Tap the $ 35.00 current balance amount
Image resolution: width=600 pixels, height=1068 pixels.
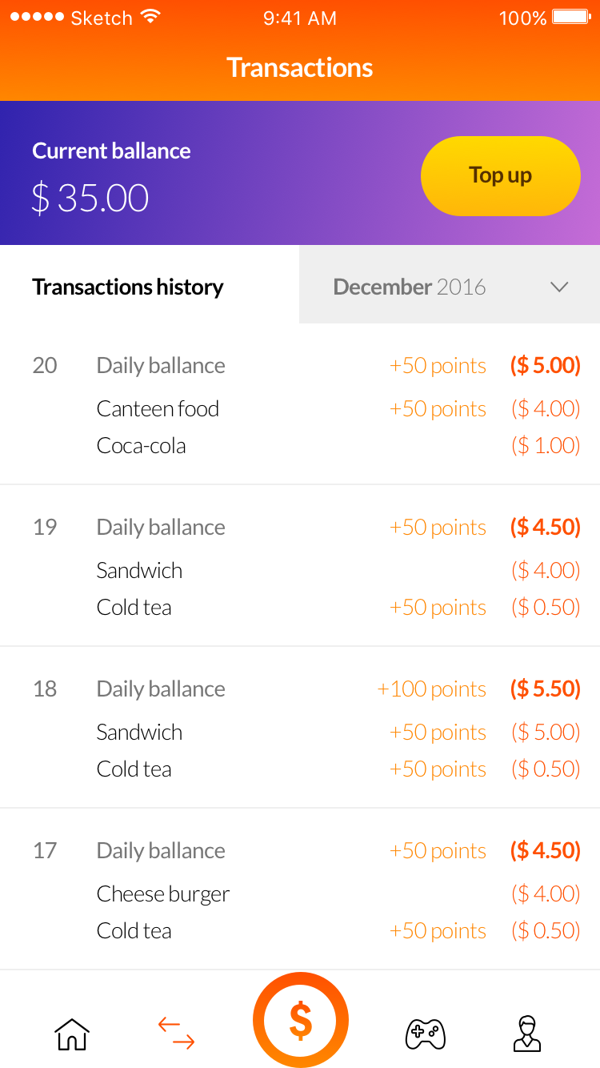point(90,198)
